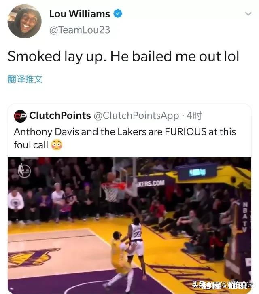Click the blue verified badge
The image size is (259, 294).
point(118,14)
